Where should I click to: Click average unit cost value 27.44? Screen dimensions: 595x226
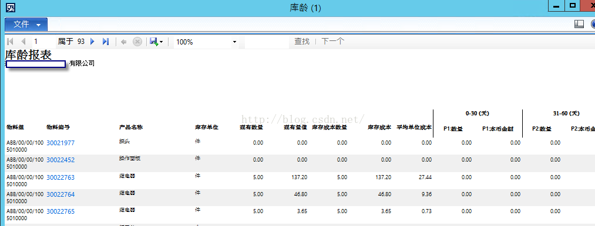[426, 177]
